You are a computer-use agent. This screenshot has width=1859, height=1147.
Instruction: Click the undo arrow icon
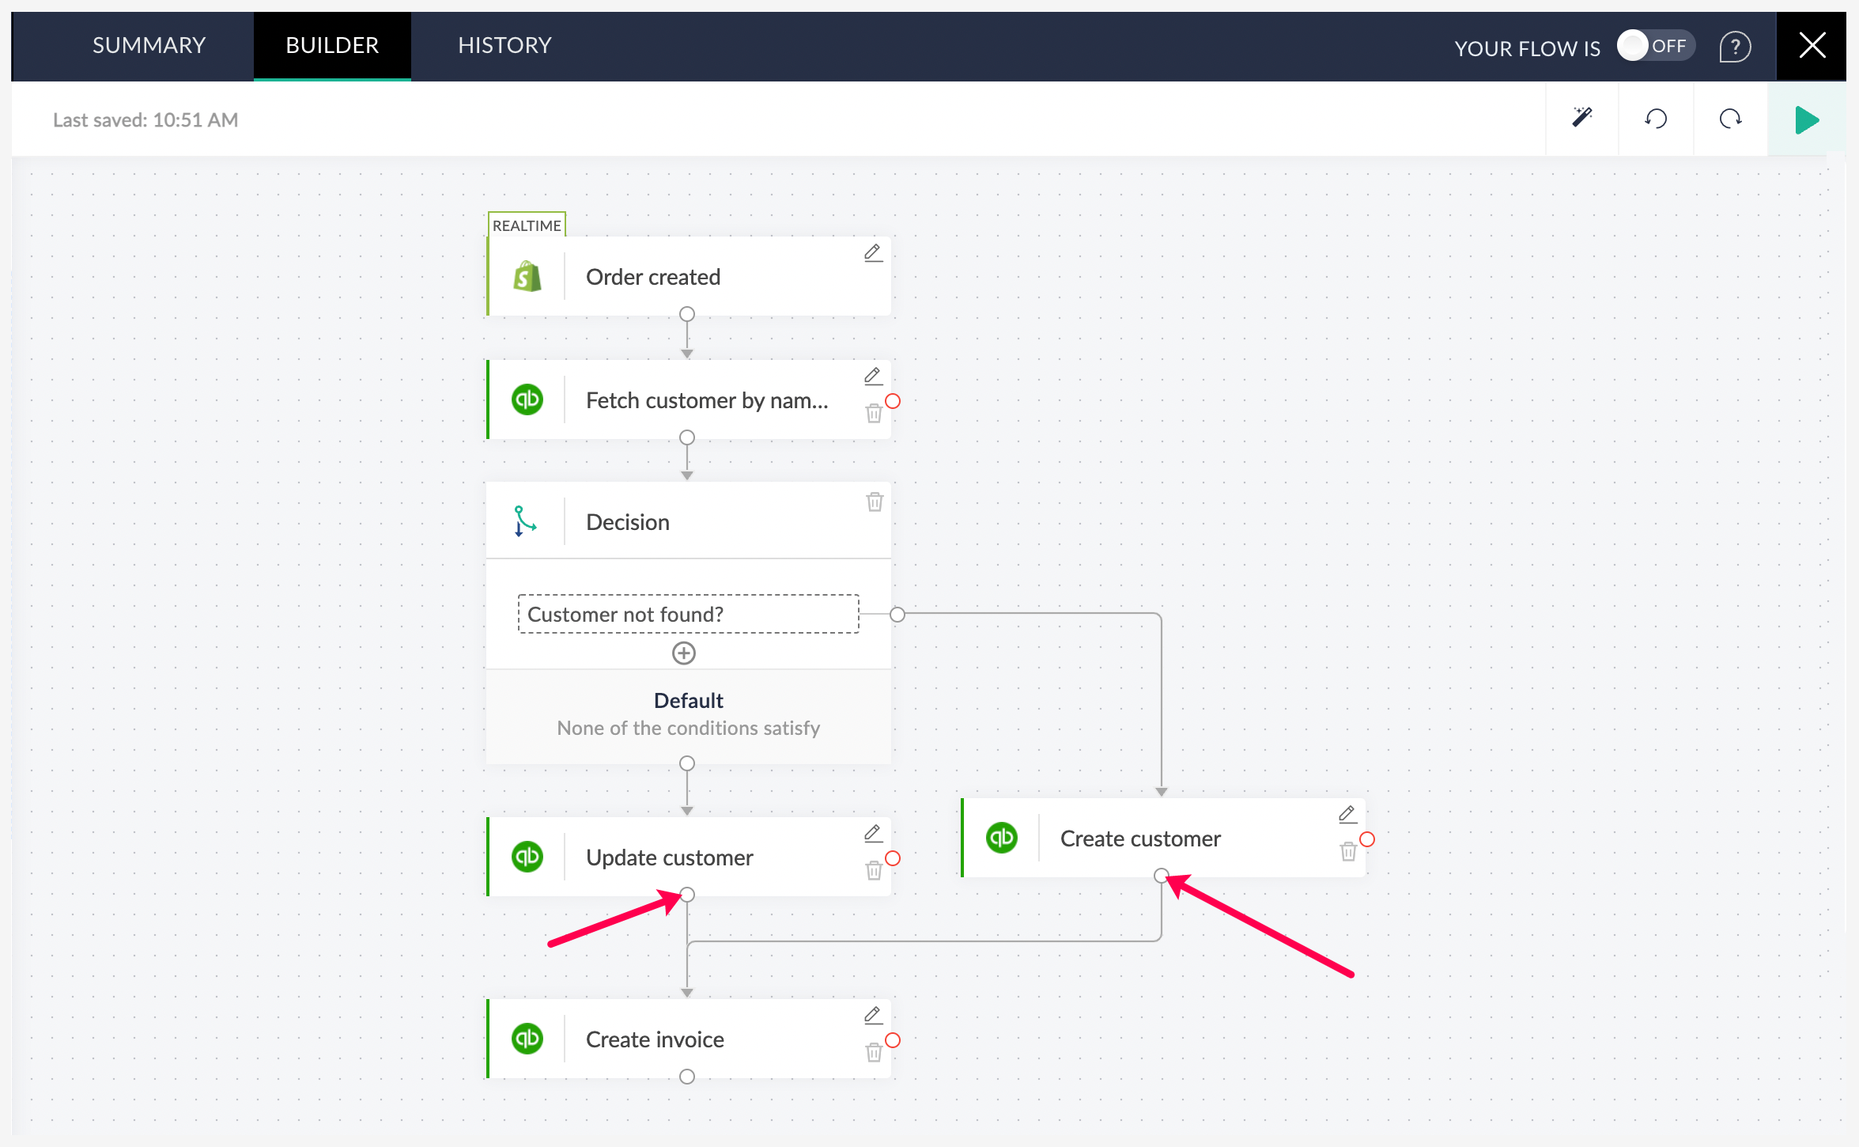[x=1656, y=119]
